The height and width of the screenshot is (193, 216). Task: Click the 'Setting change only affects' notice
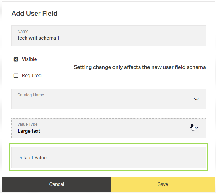[140, 67]
